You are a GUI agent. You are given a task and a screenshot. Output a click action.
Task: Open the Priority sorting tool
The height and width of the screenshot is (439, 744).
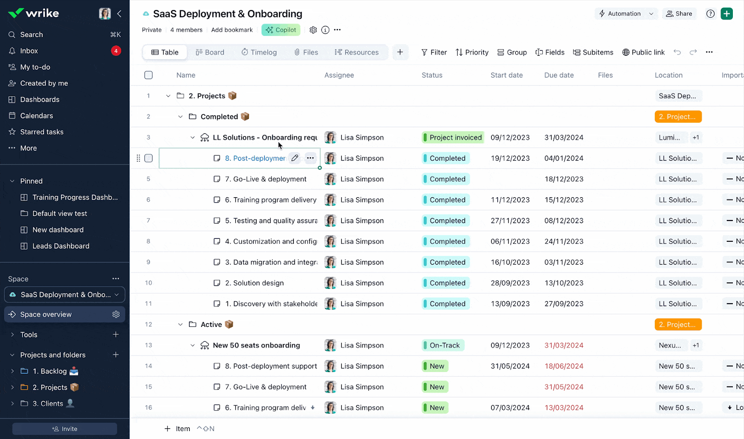tap(472, 52)
